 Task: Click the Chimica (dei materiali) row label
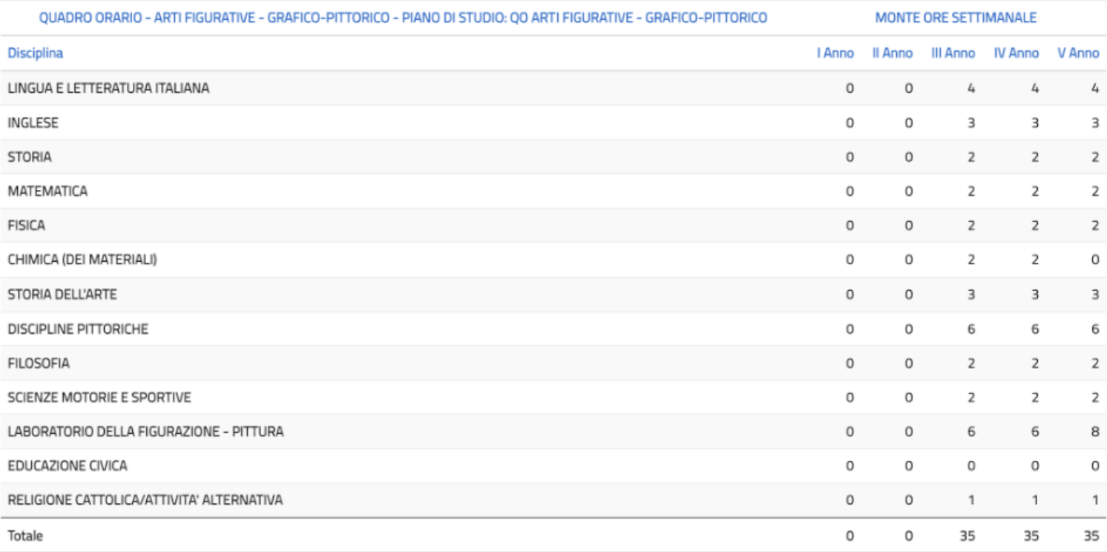[82, 260]
